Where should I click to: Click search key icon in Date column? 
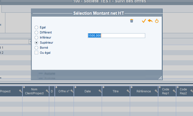(x=100, y=91)
